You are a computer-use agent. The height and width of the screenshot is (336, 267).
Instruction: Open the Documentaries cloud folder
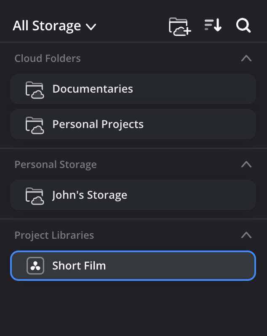(133, 89)
